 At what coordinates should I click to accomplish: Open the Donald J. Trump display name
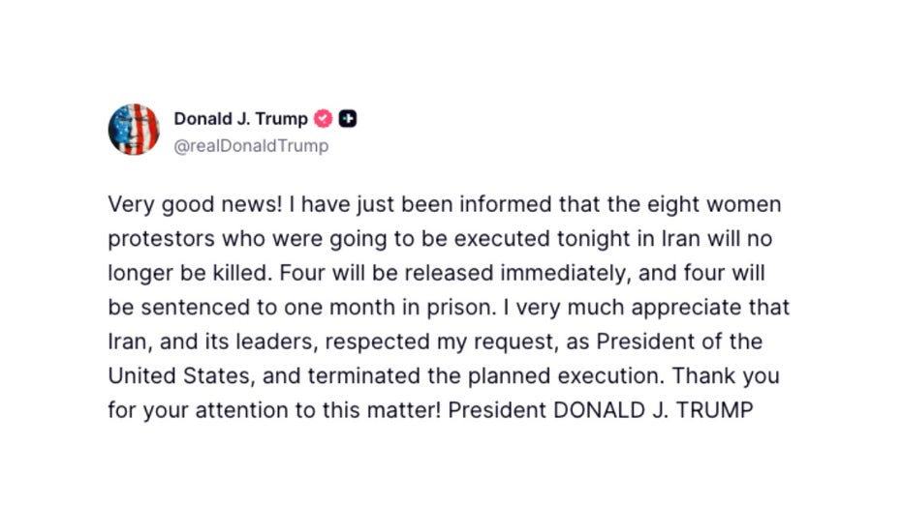[240, 119]
